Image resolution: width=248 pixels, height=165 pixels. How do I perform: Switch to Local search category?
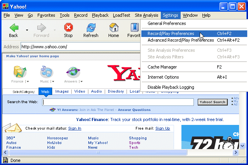[135, 91]
